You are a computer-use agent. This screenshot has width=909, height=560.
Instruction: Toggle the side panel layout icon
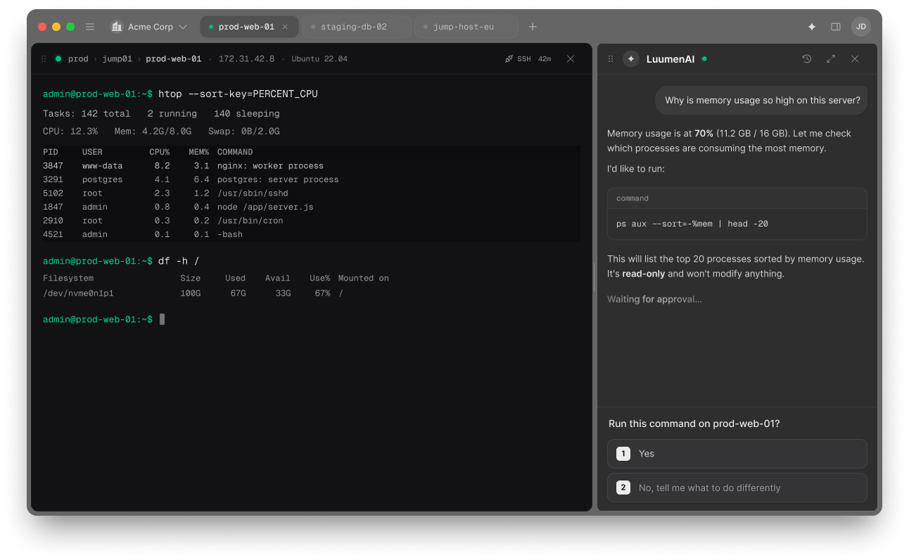[x=836, y=27]
